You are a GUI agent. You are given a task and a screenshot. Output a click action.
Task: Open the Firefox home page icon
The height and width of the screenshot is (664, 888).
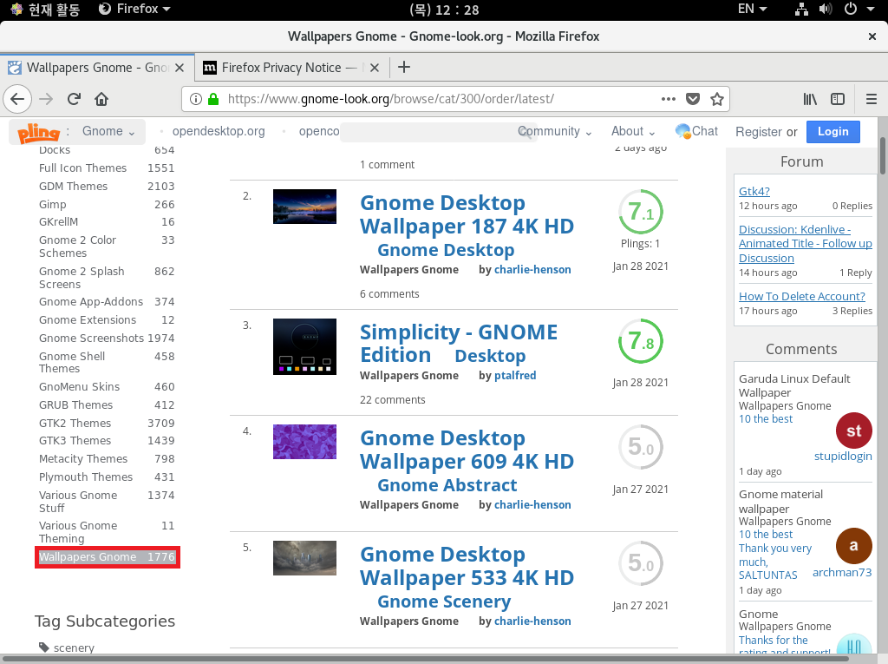101,99
